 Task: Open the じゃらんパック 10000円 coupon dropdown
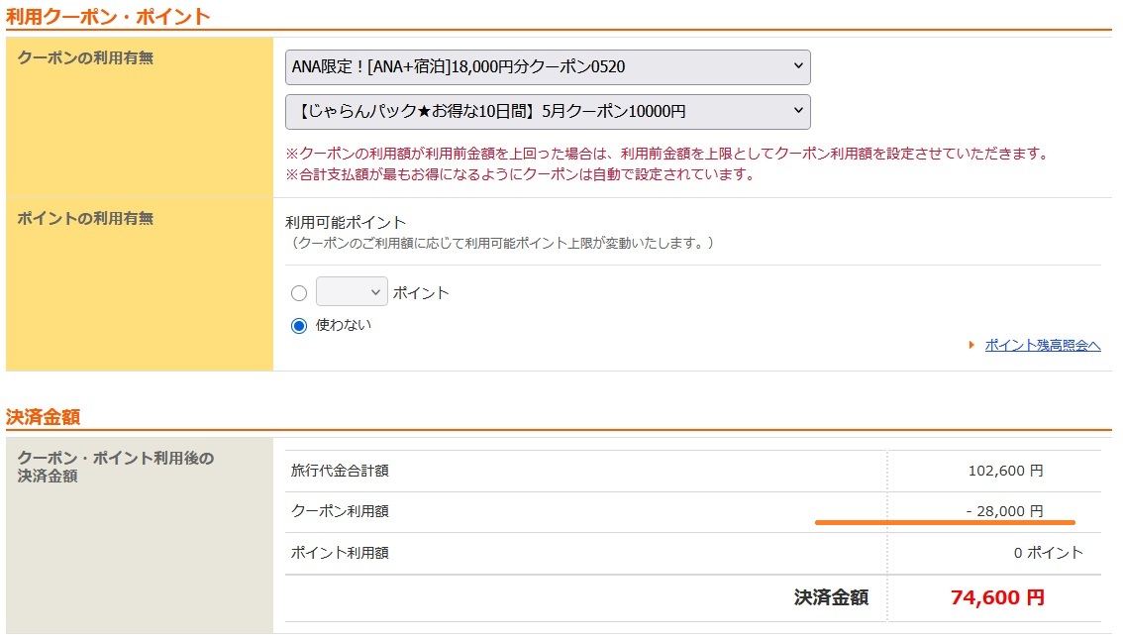[547, 112]
